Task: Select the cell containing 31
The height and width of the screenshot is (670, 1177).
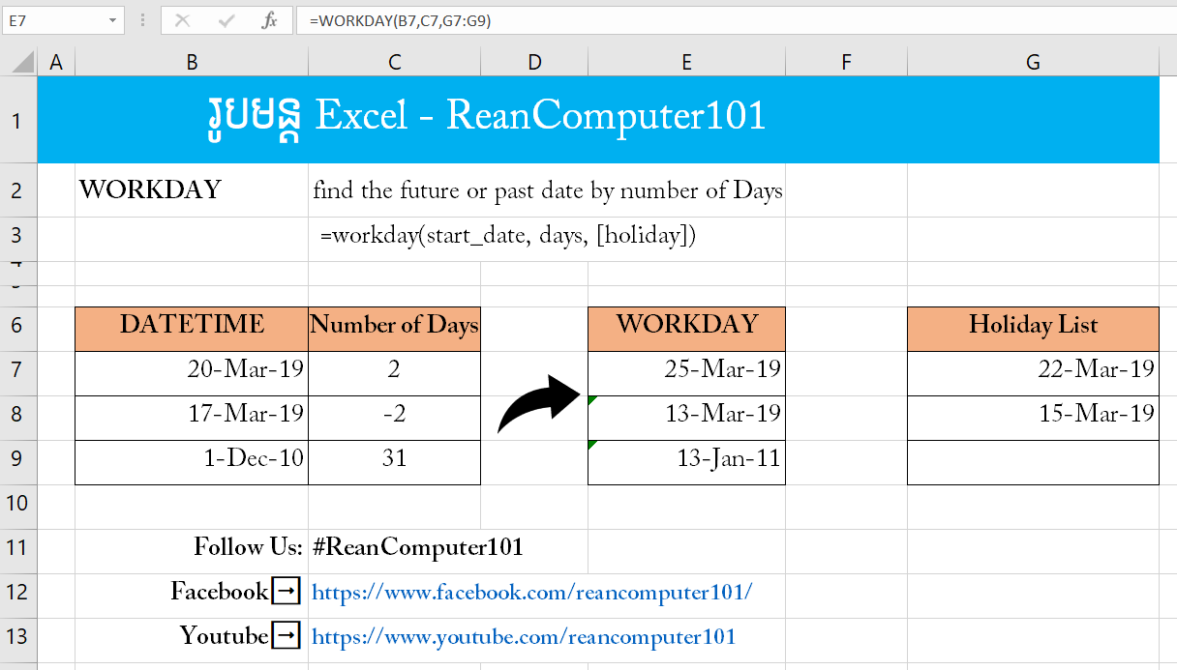Action: coord(394,462)
